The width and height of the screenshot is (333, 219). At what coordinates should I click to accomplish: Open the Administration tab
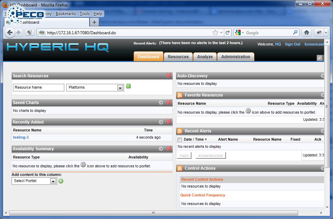(x=236, y=57)
